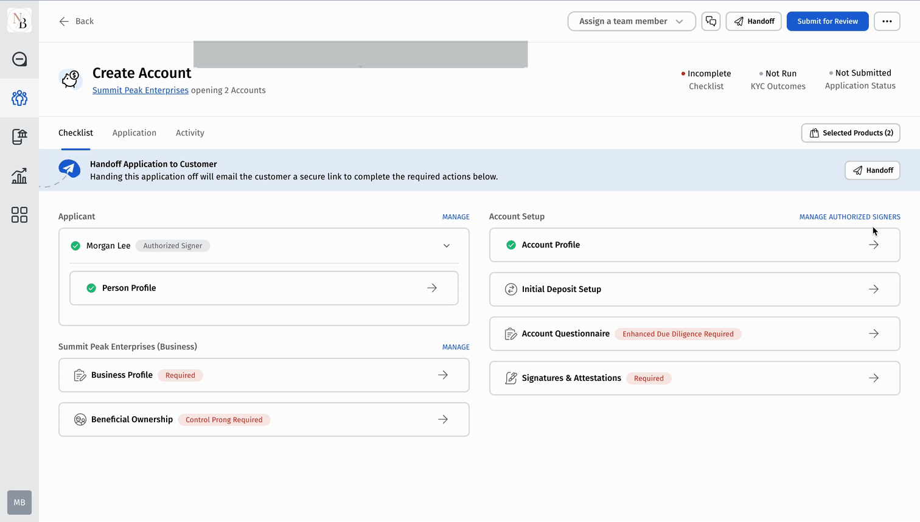Click the Enhanced Due Diligence Required badge
The height and width of the screenshot is (522, 920).
[x=678, y=334]
